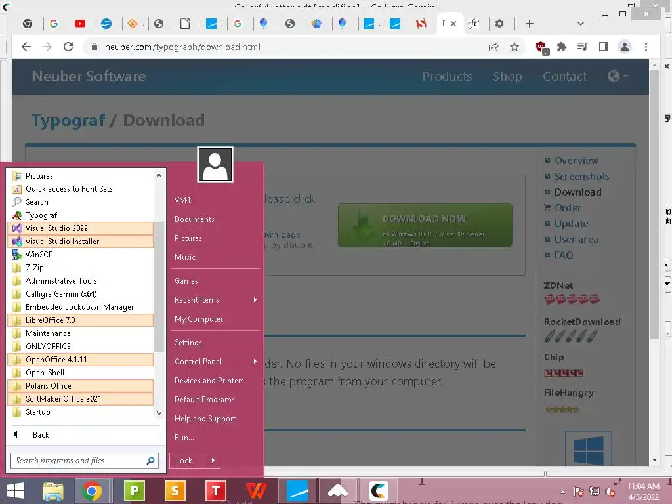Screen dimensions: 672x504
Task: Open the uBlock Origin extension icon
Action: tap(541, 47)
